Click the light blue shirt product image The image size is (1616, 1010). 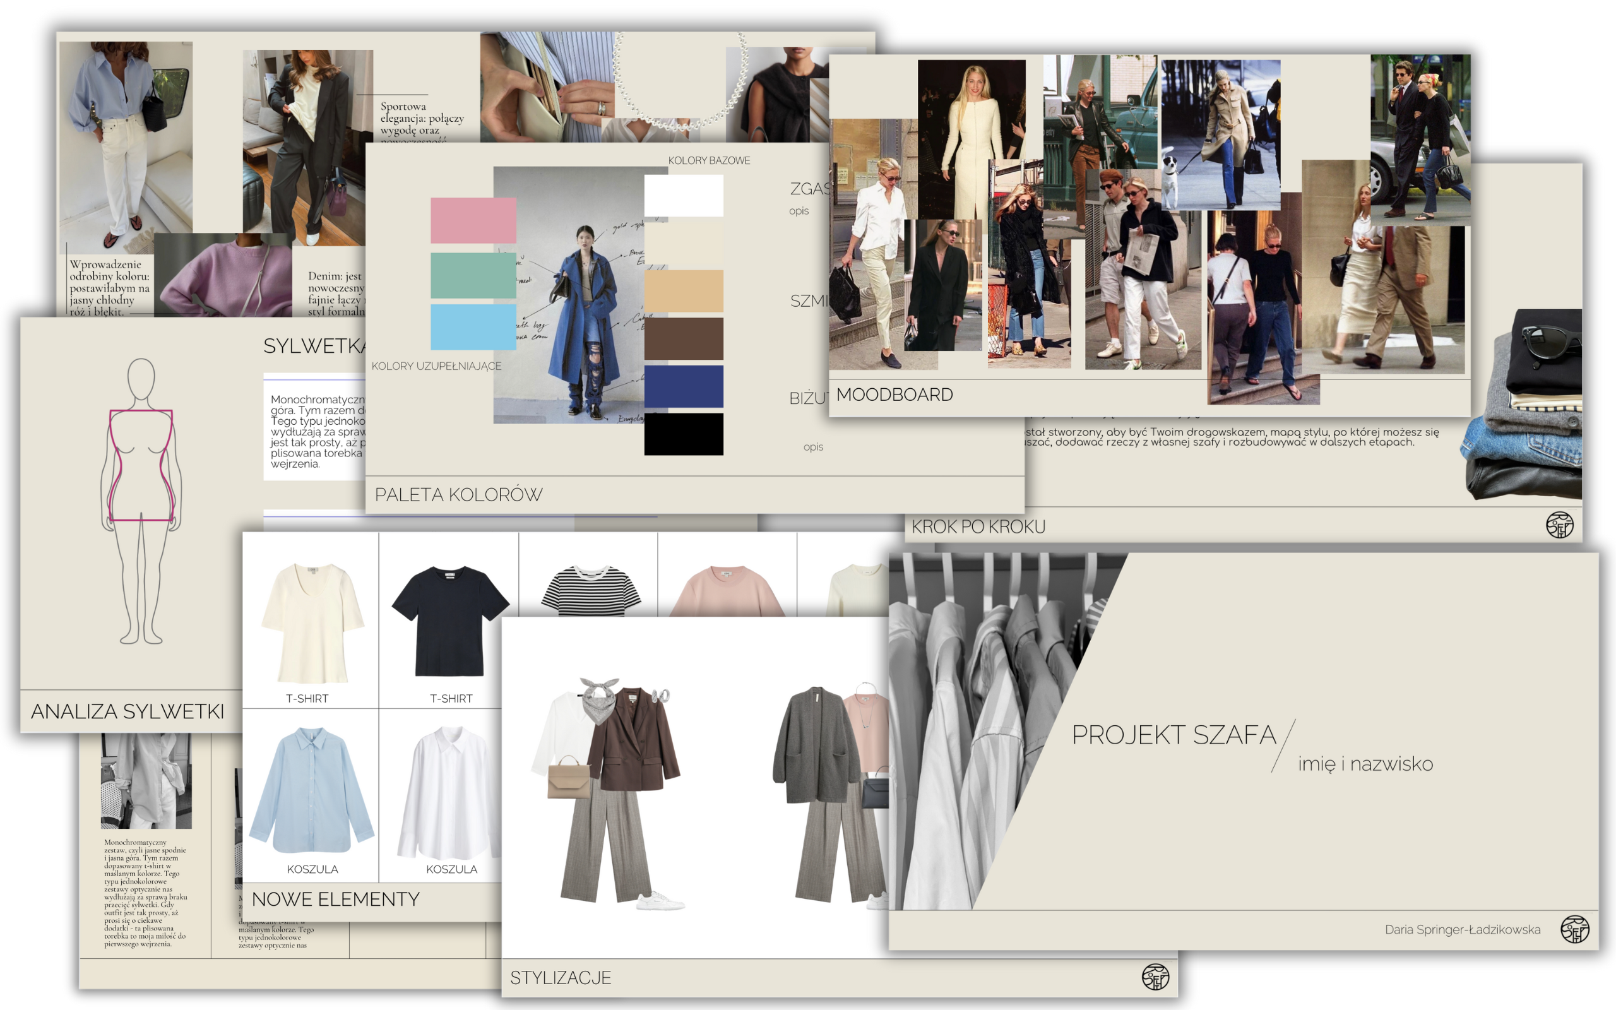312,790
